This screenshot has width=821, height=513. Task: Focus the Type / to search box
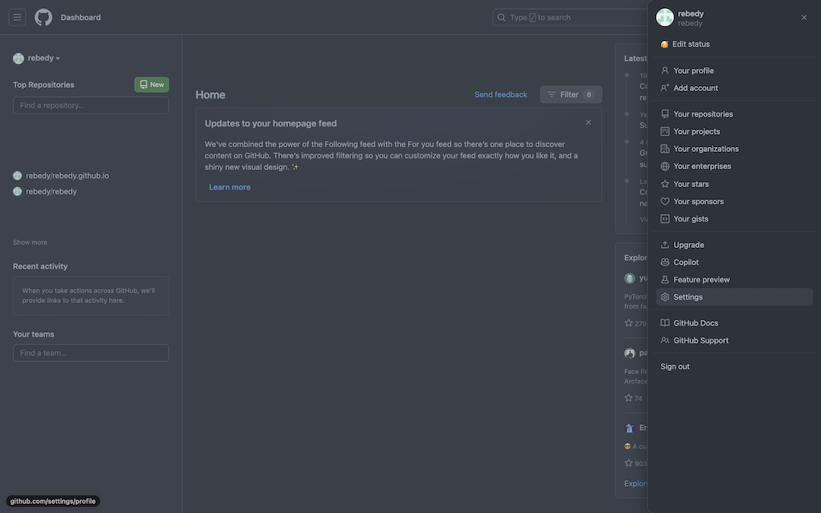[x=571, y=17]
